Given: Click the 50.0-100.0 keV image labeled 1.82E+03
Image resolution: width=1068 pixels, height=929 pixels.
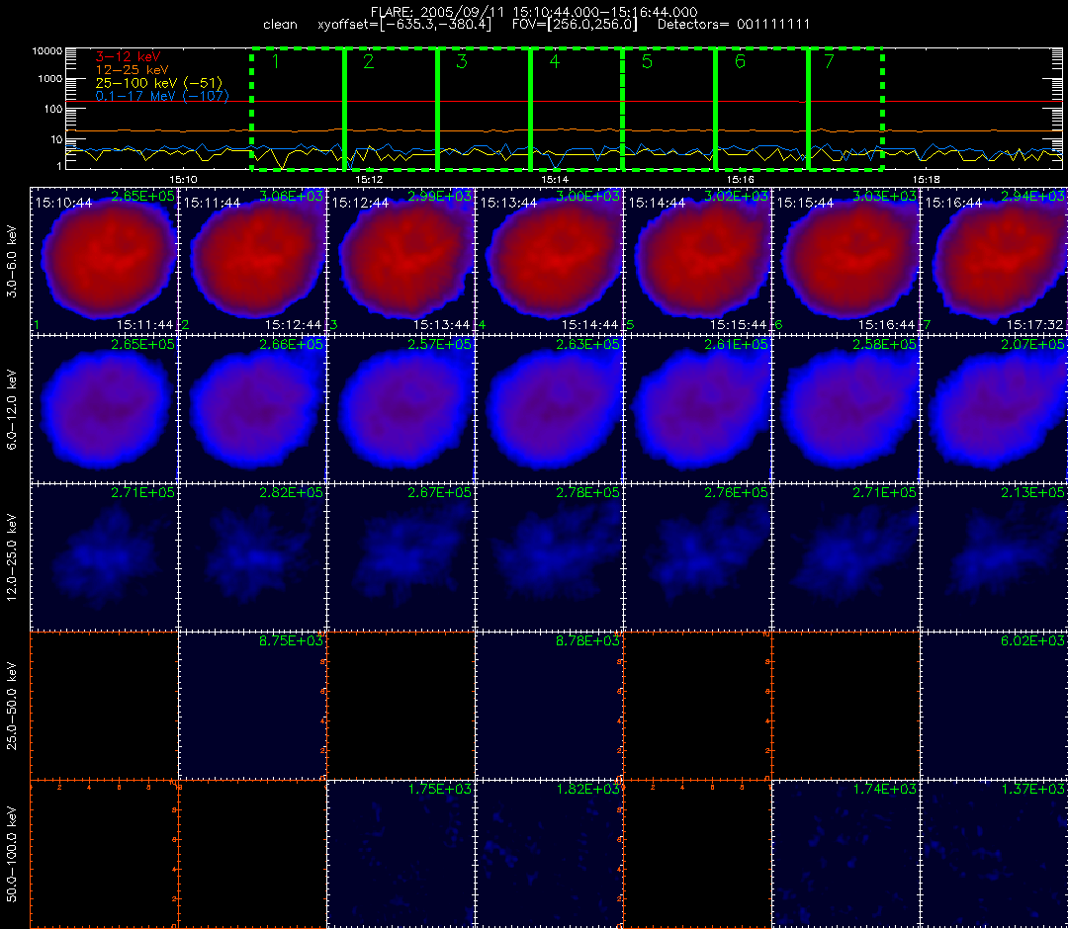Looking at the screenshot, I should pyautogui.click(x=550, y=854).
